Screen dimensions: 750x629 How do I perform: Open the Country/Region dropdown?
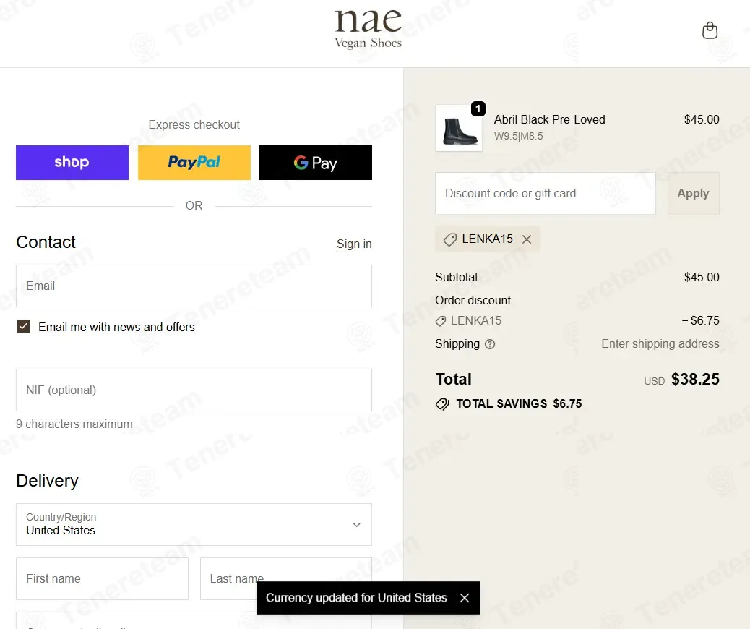[x=194, y=524]
